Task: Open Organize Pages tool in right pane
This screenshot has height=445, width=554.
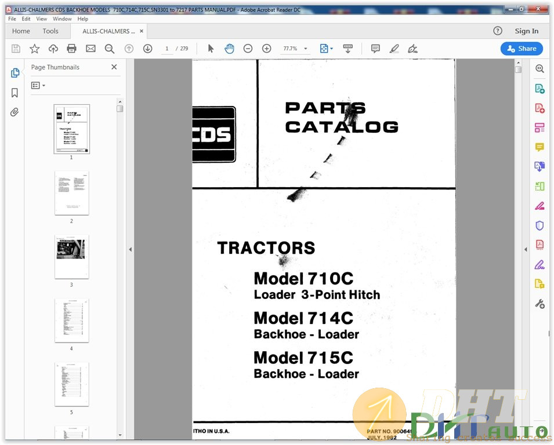Action: pyautogui.click(x=539, y=127)
